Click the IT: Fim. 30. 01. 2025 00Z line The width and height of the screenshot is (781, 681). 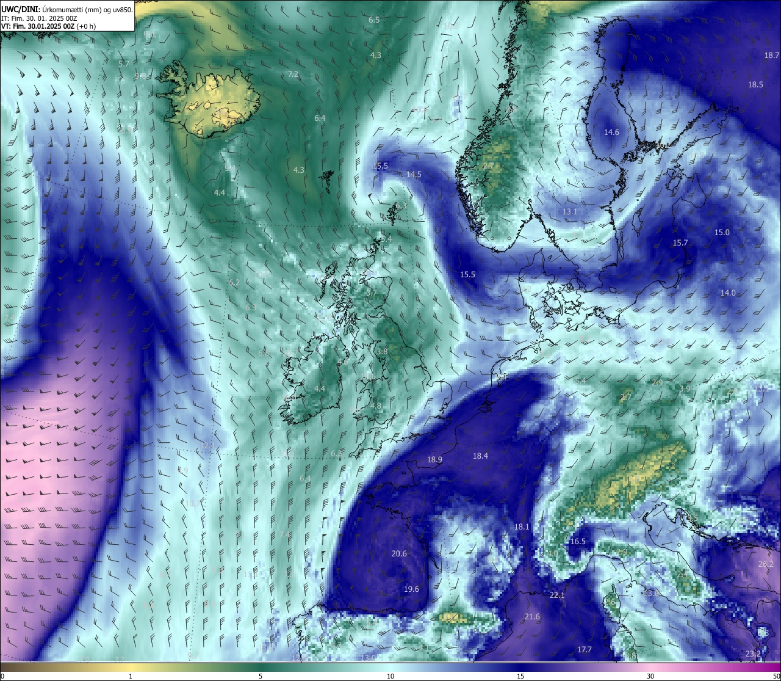click(x=39, y=18)
